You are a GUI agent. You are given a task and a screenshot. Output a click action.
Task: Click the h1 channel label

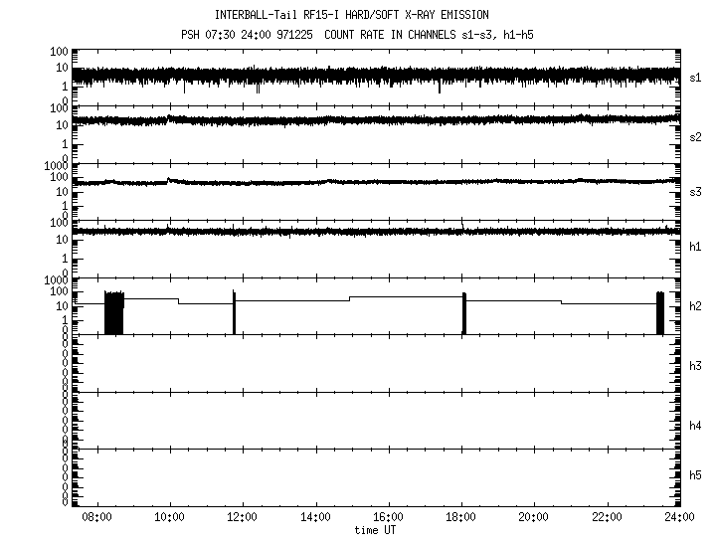pos(696,248)
